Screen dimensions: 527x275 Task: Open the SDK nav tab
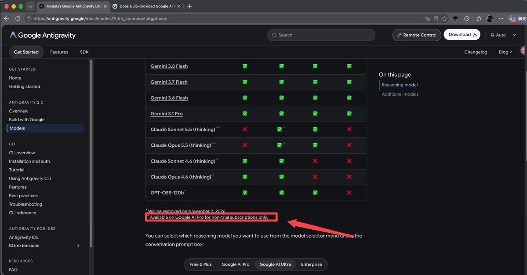click(x=84, y=52)
